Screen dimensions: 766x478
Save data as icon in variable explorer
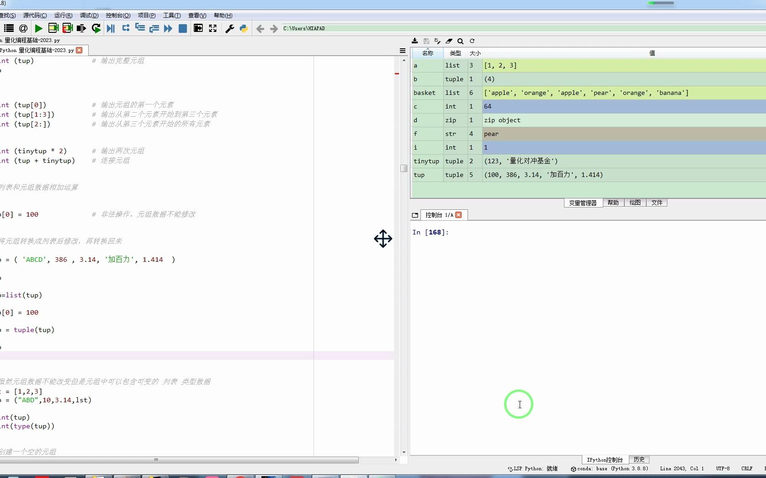[437, 41]
